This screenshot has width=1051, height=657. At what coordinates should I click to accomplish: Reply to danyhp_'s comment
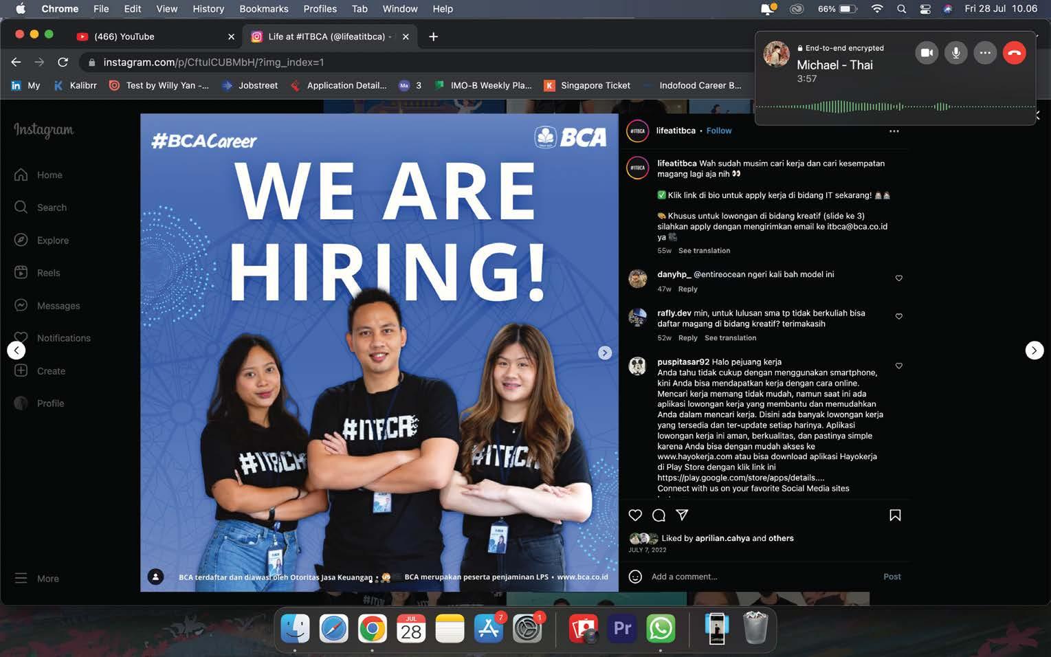coord(687,289)
